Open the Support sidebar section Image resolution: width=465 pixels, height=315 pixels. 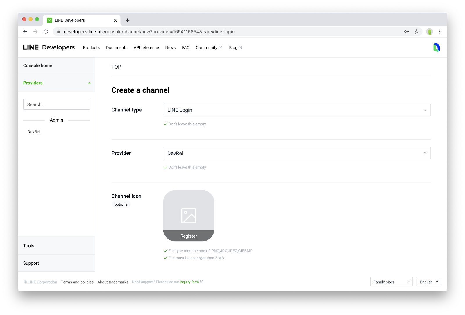pyautogui.click(x=56, y=263)
